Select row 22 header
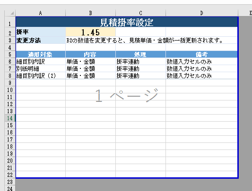 10,174
